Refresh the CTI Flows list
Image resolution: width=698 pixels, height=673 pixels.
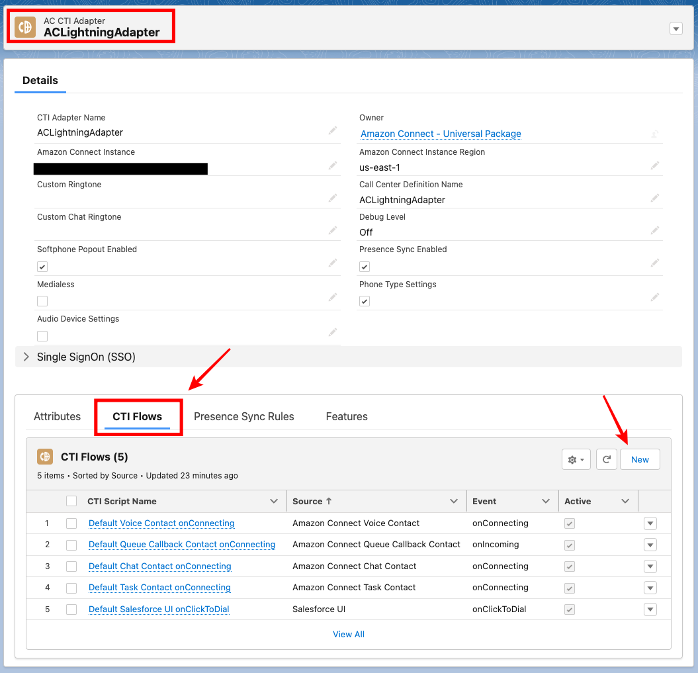[606, 459]
